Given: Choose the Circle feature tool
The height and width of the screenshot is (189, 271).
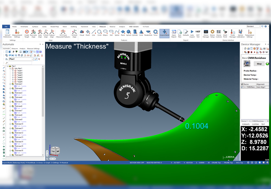Looking at the screenshot, I should click(x=99, y=33).
